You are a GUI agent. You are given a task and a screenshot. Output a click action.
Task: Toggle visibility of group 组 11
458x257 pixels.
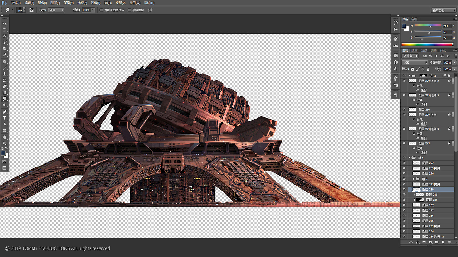(404, 76)
